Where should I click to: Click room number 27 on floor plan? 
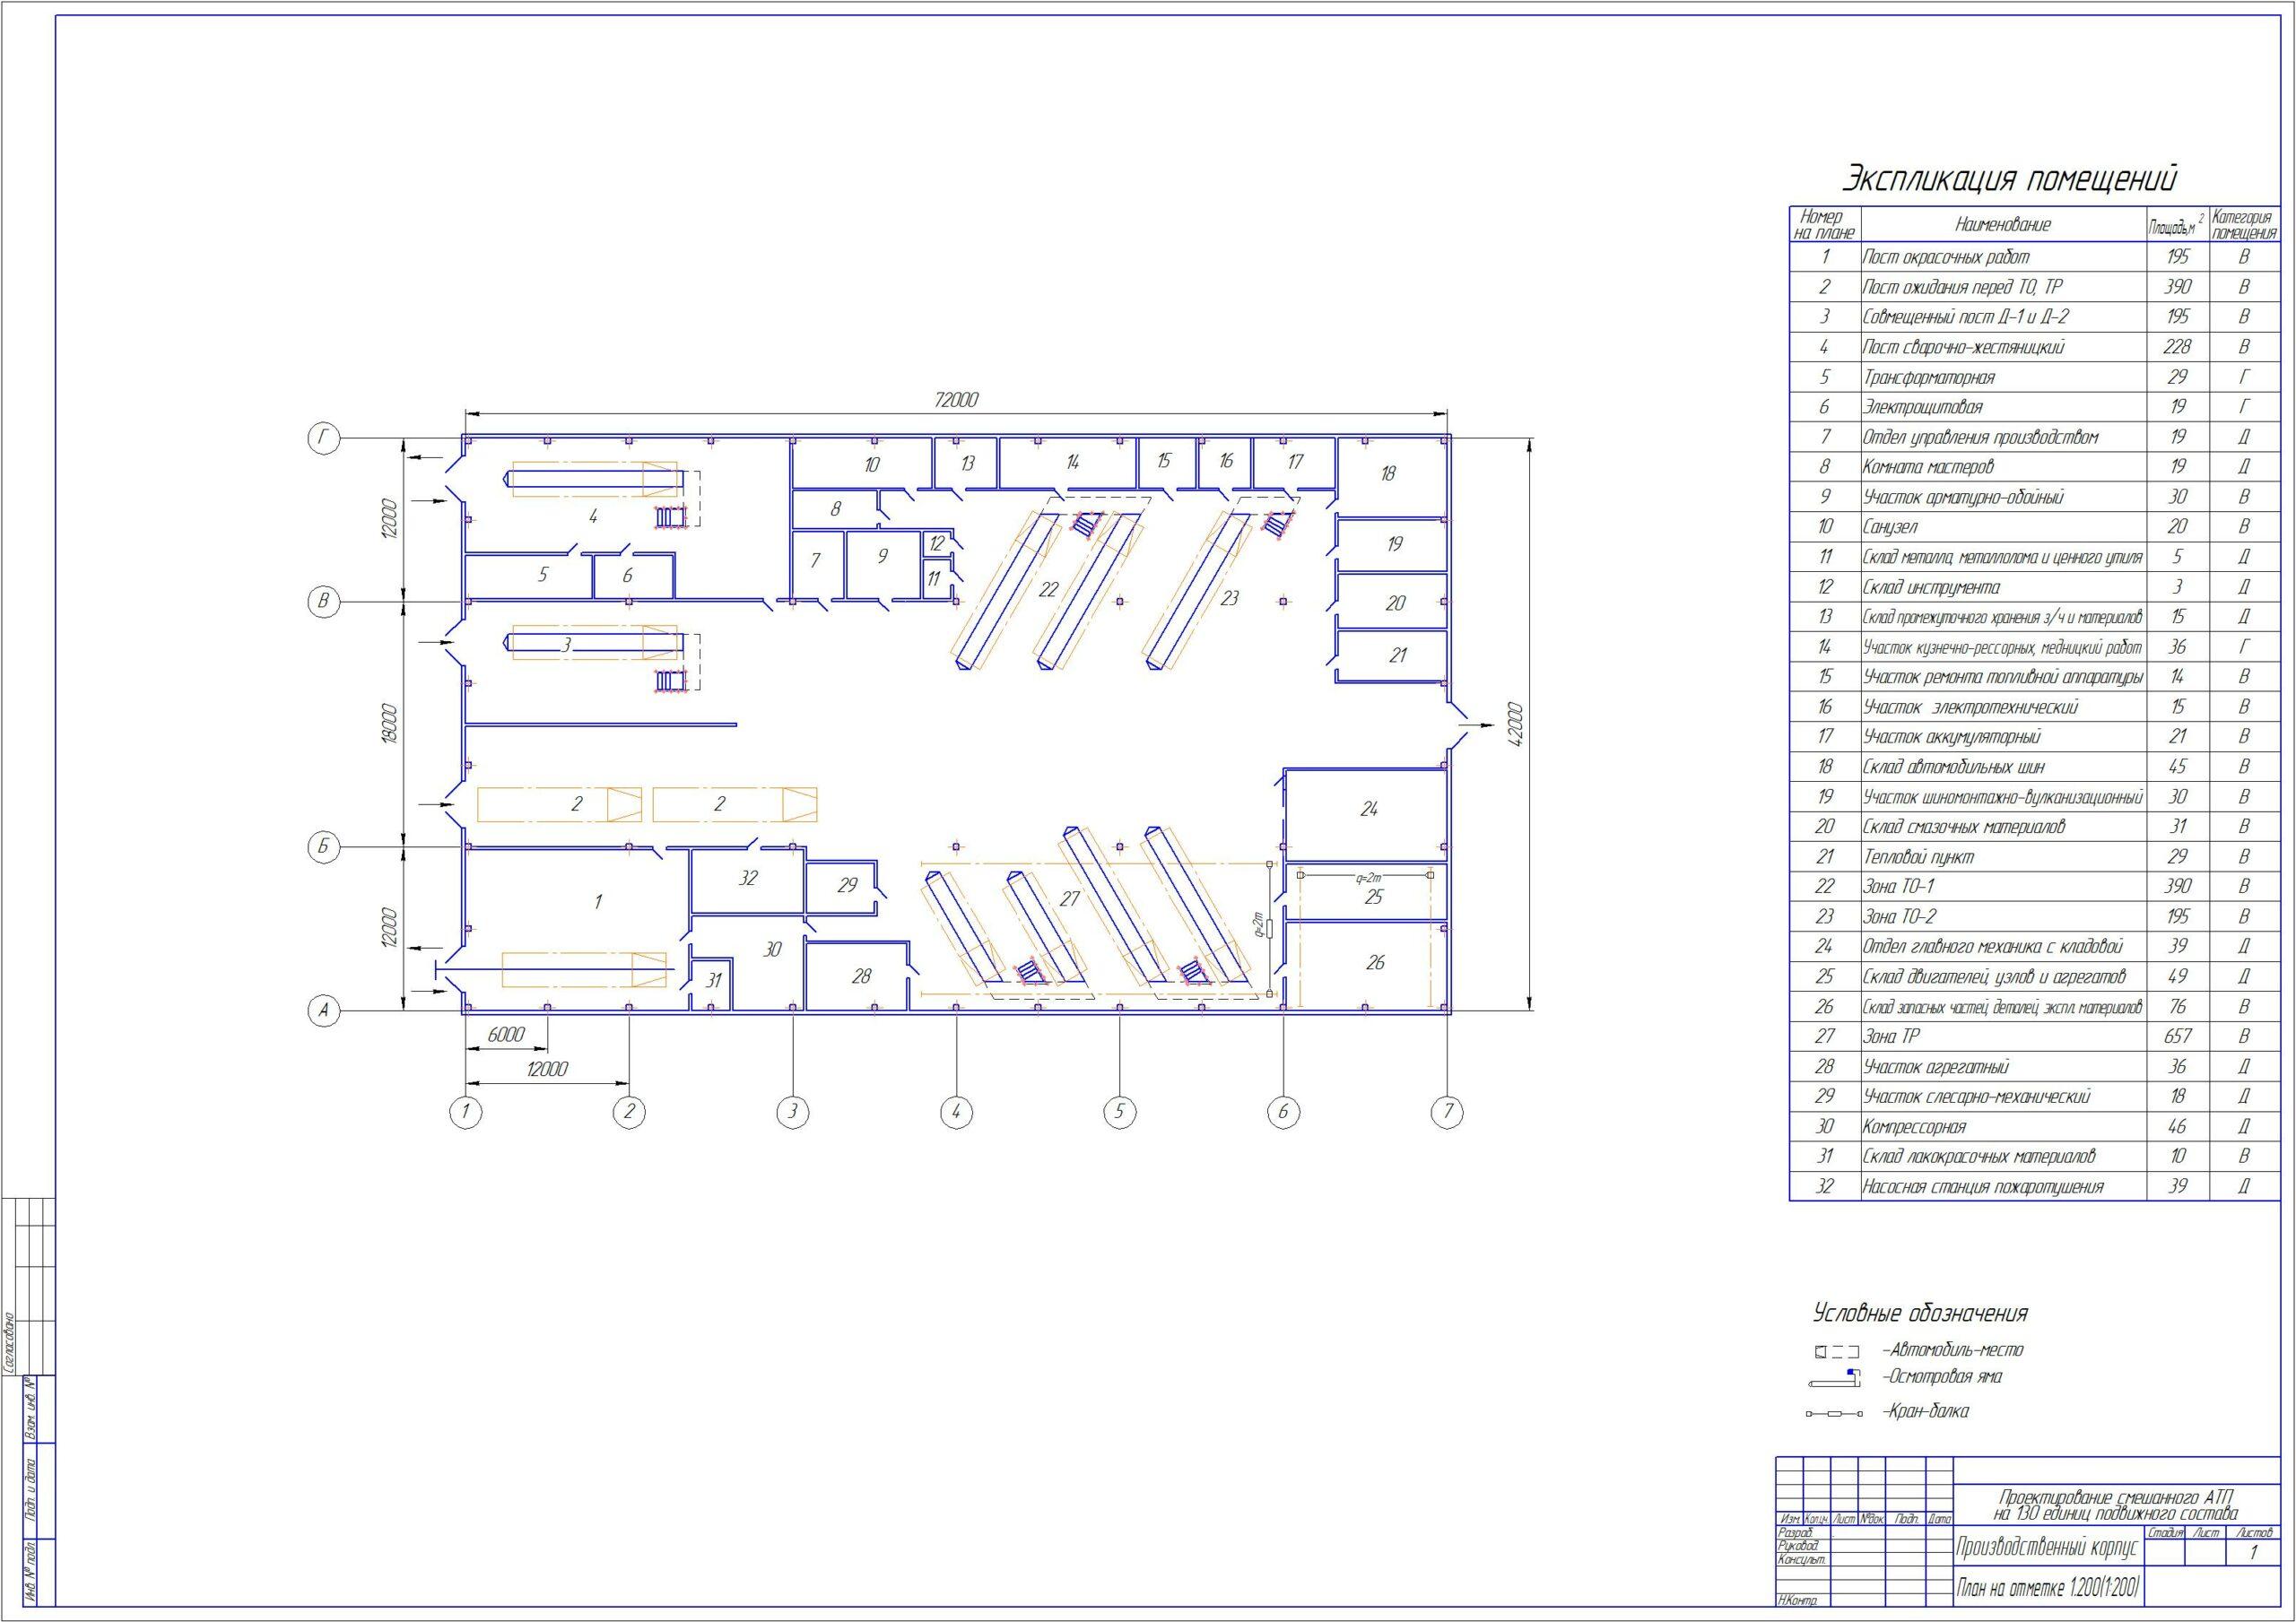point(1070,899)
